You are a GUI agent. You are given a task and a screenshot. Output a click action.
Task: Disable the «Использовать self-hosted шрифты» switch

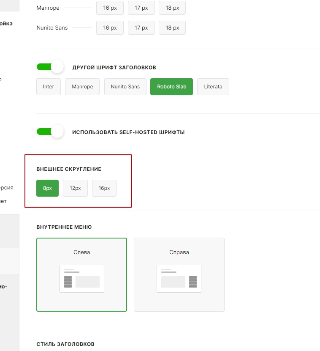[x=50, y=132]
